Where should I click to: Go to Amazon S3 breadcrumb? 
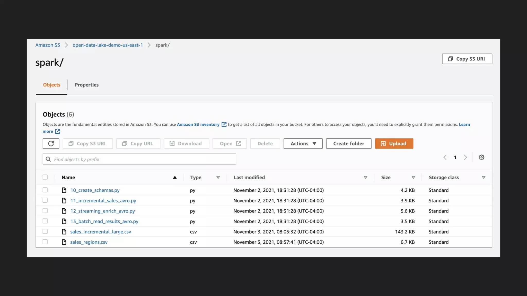(48, 45)
